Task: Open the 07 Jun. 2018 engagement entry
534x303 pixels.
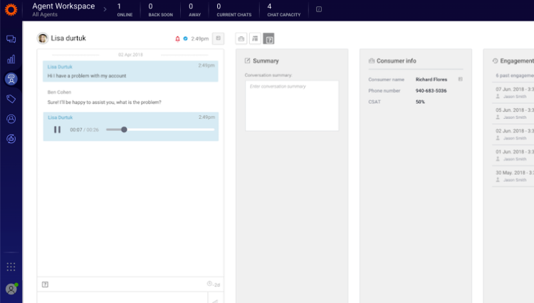Action: 513,92
